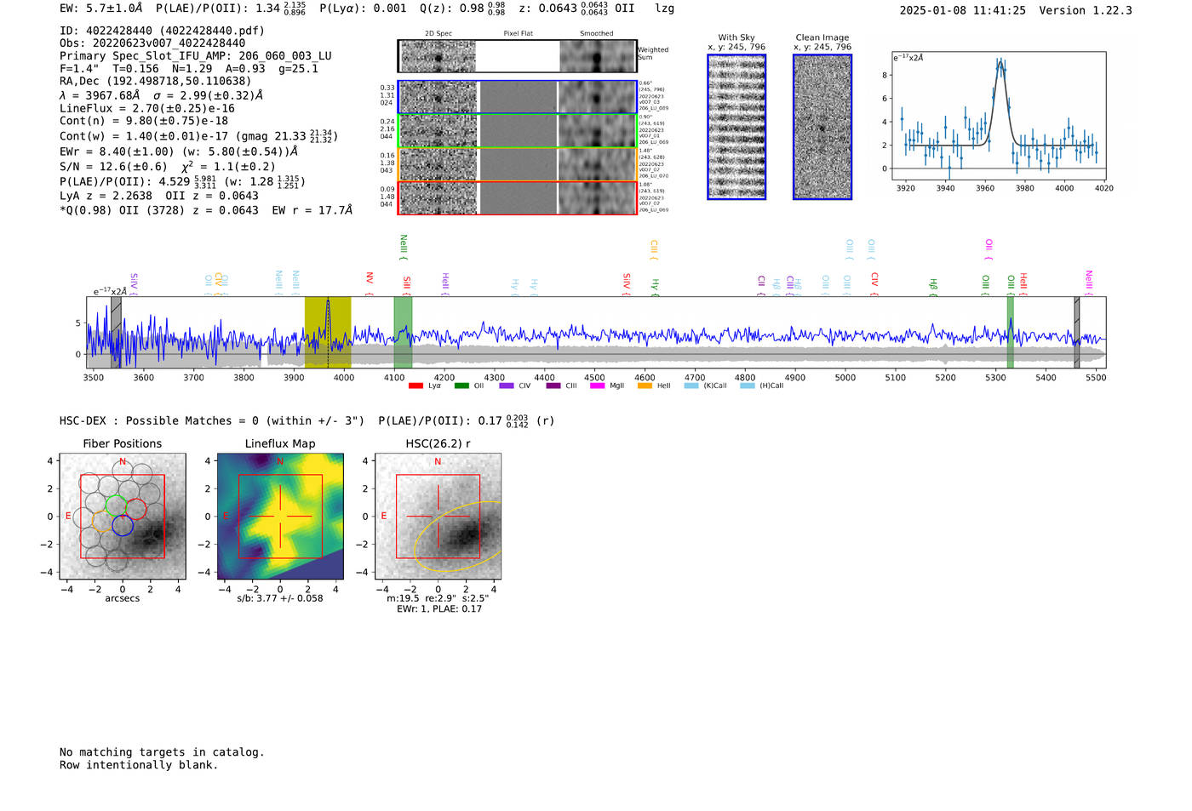Click the magenta MgII legend swatch
This screenshot has height=811, width=1192.
coord(598,386)
